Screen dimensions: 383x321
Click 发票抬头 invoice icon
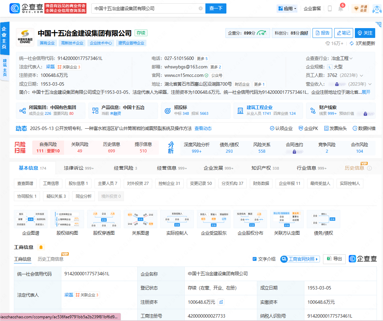(x=326, y=128)
